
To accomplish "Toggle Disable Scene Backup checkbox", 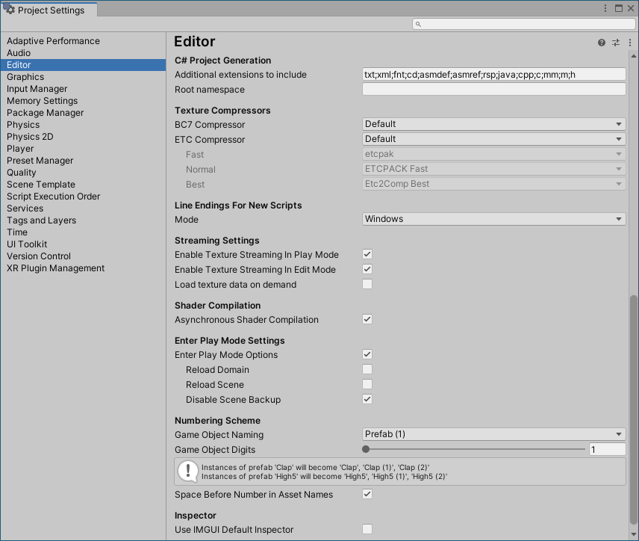I will (x=367, y=399).
